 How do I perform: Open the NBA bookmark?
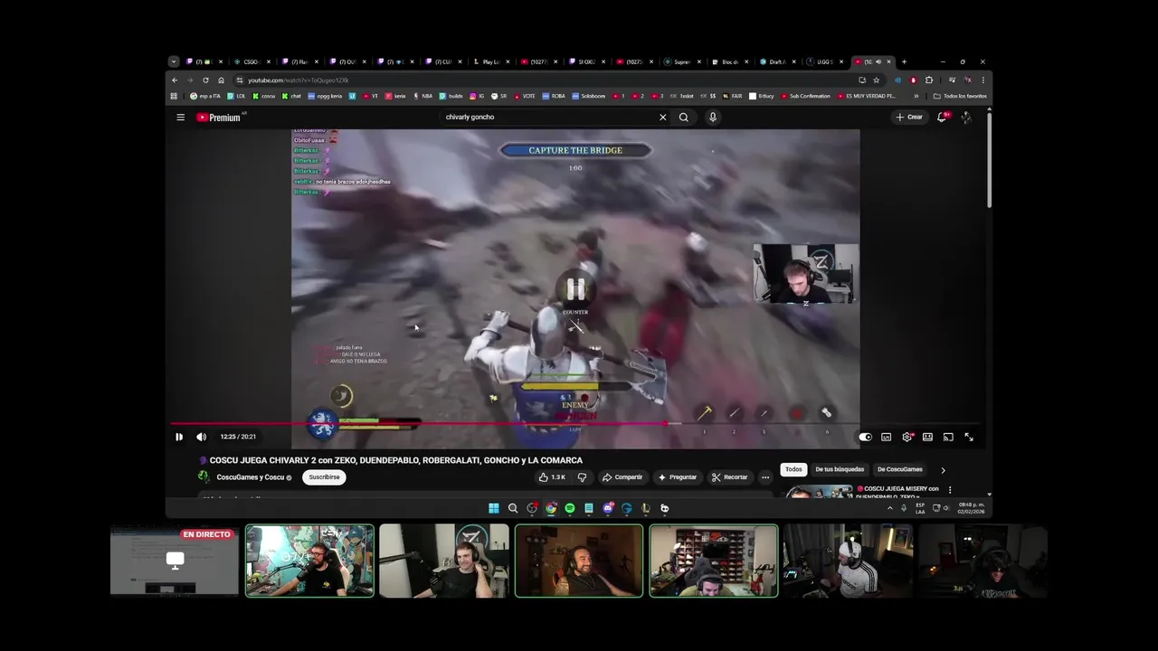pos(423,96)
